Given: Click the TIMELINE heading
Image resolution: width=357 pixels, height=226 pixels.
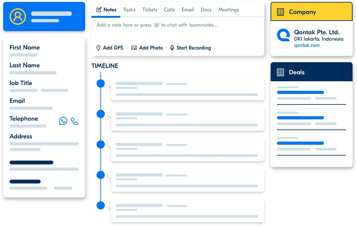Looking at the screenshot, I should [x=105, y=66].
